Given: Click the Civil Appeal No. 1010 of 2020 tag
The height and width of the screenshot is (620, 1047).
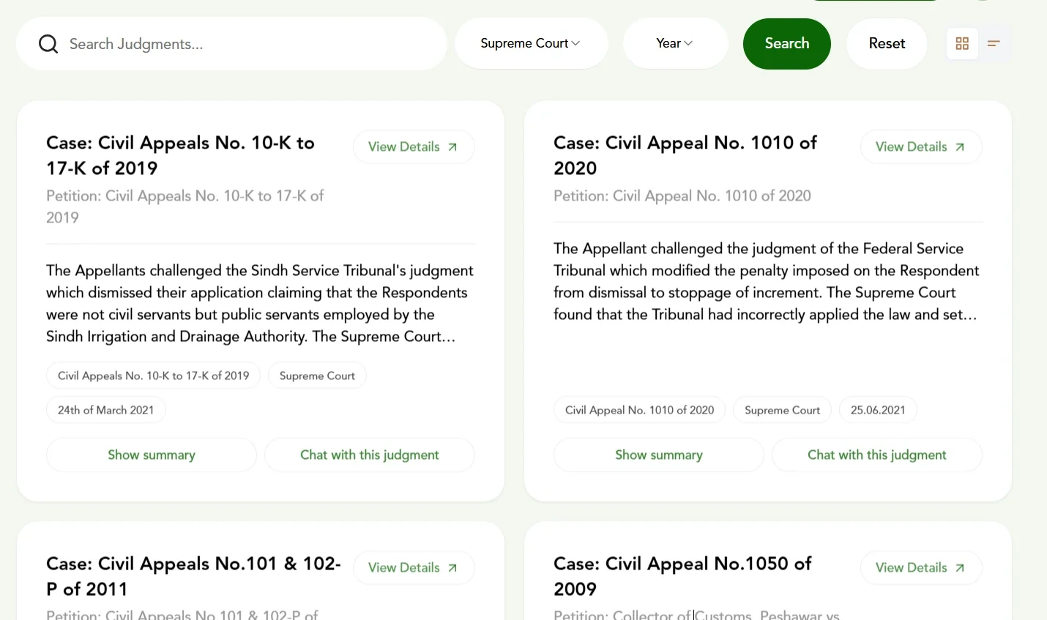Looking at the screenshot, I should click(x=639, y=411).
